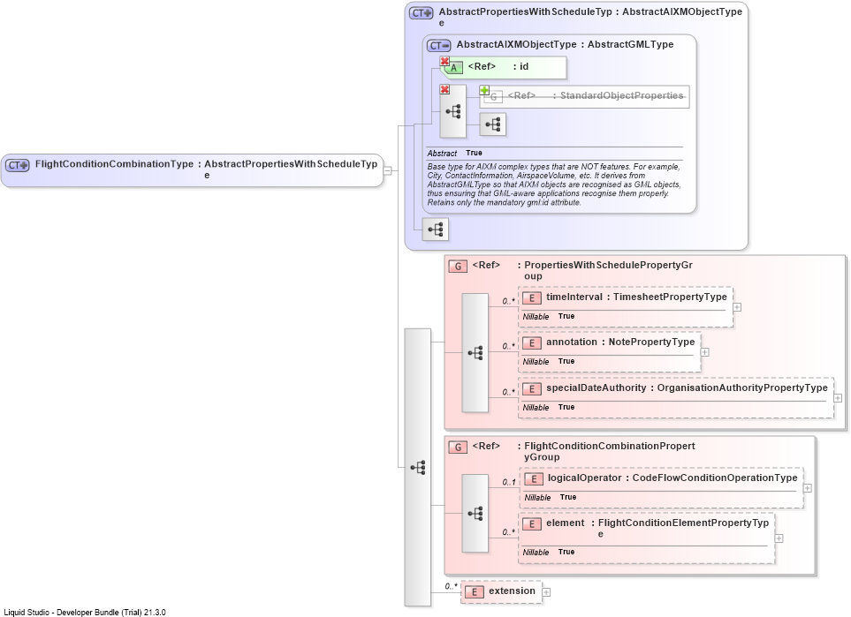
Task: Click the 0..1 cardinality of logicalOperator
Action: tap(508, 482)
